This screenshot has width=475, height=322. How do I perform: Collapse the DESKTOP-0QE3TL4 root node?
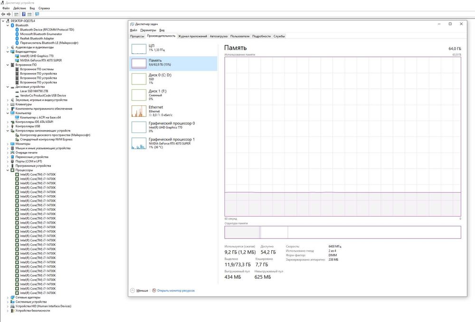(3, 21)
